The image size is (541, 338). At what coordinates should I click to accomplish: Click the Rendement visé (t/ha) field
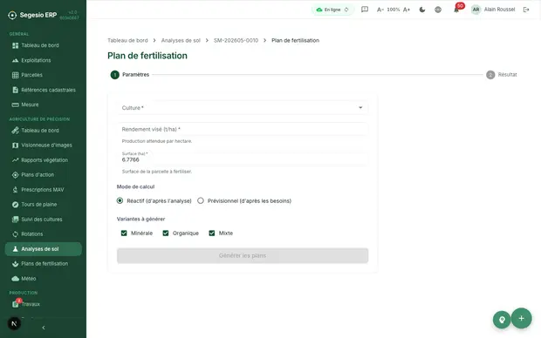[243, 129]
